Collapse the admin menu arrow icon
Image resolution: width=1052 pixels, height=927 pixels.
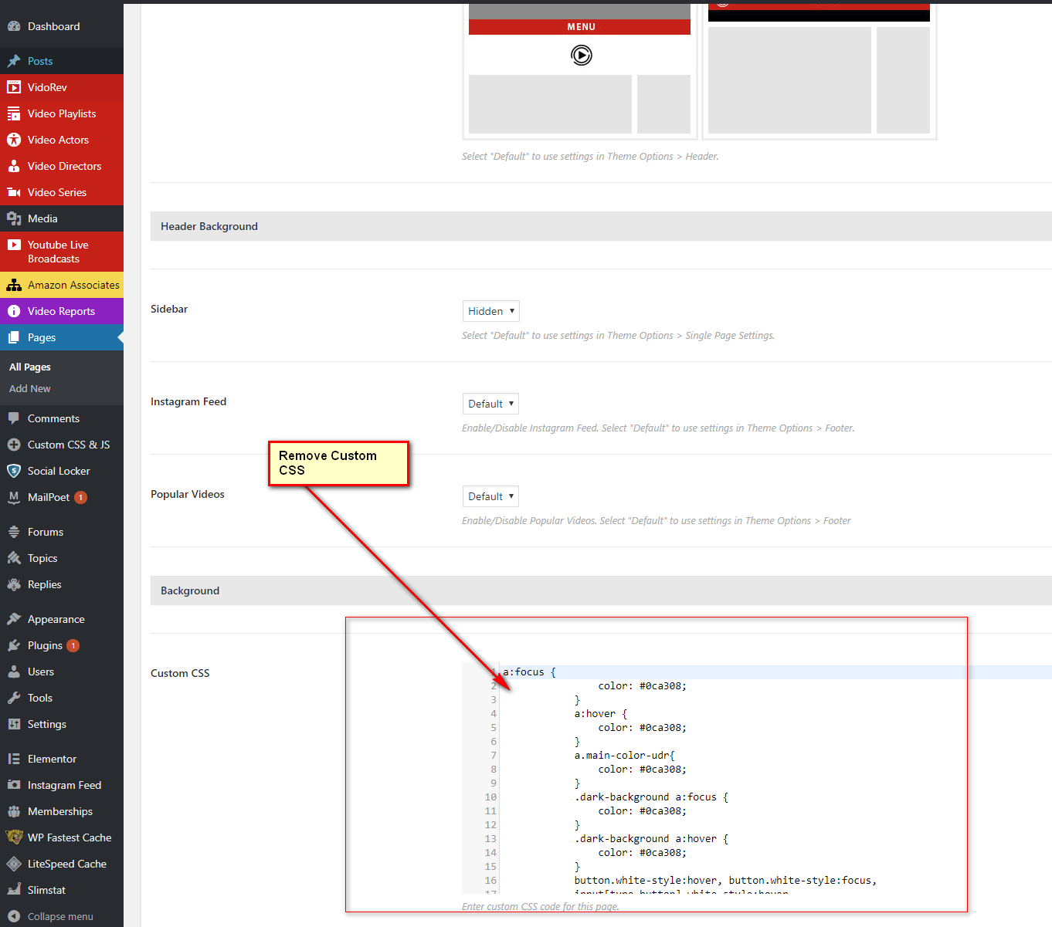[x=14, y=916]
